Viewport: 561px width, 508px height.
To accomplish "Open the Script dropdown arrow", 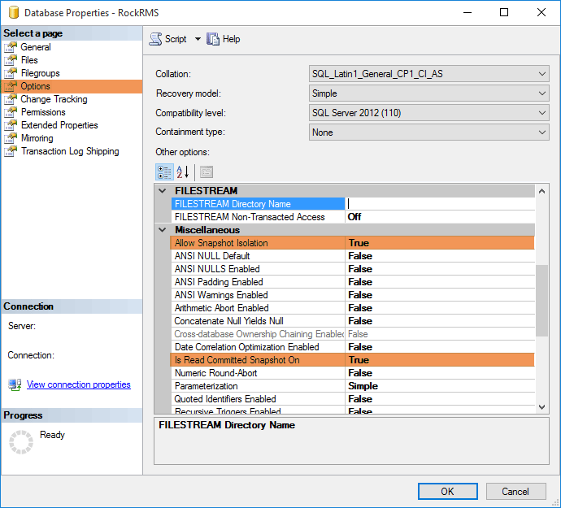I will point(198,39).
